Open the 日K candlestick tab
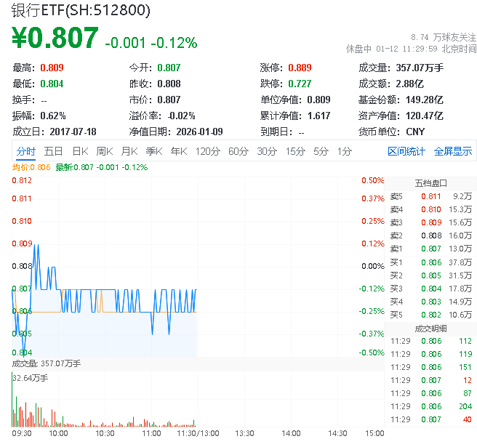The image size is (477, 447). [x=79, y=151]
